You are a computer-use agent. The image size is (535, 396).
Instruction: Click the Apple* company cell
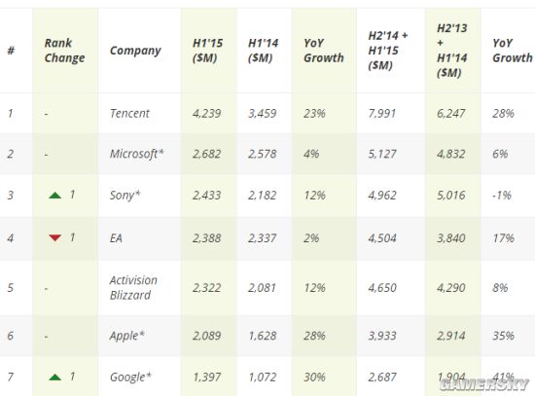126,336
